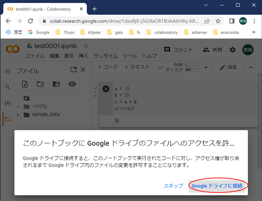
Task: Open the adsense bookmark folder
Action: (x=195, y=32)
